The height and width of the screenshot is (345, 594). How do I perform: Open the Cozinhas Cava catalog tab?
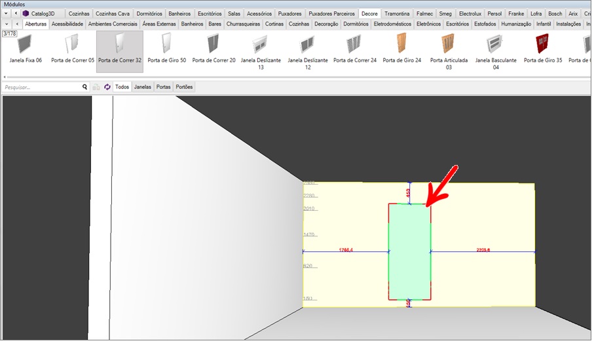pyautogui.click(x=113, y=14)
